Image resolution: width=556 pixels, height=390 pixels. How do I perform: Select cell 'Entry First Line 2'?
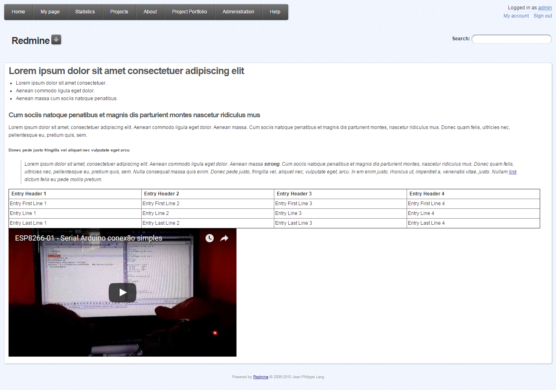pyautogui.click(x=208, y=204)
